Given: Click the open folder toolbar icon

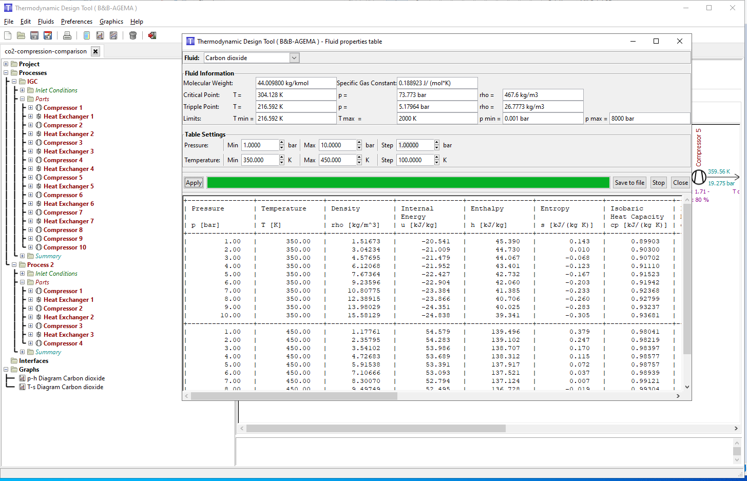Looking at the screenshot, I should pos(21,35).
